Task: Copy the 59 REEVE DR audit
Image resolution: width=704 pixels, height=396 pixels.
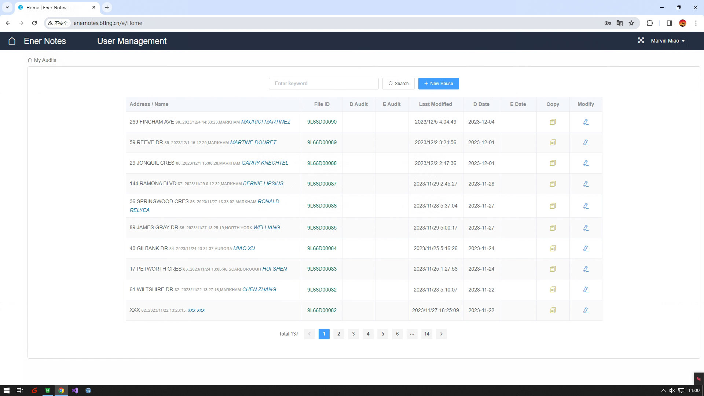Action: tap(553, 142)
